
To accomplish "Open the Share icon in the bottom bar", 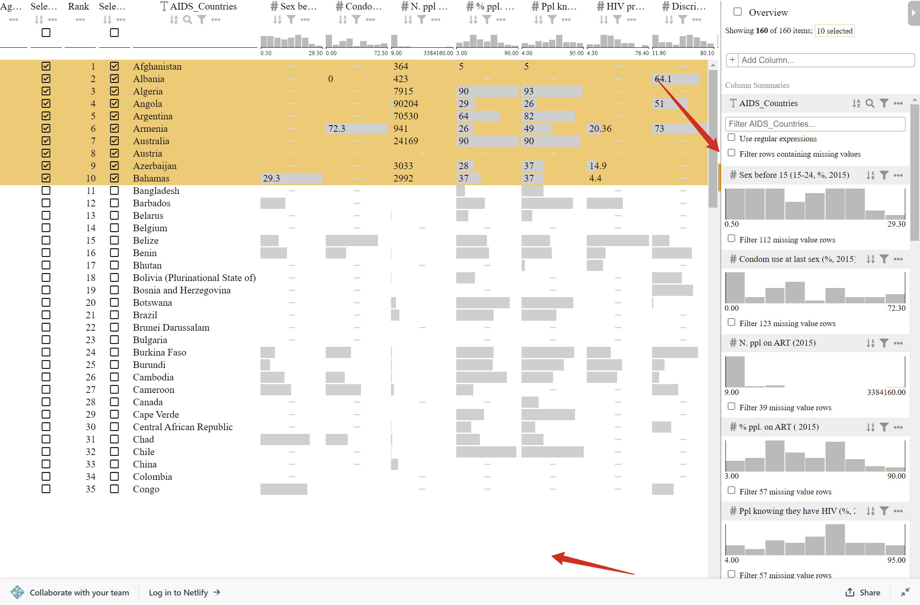I will click(849, 593).
